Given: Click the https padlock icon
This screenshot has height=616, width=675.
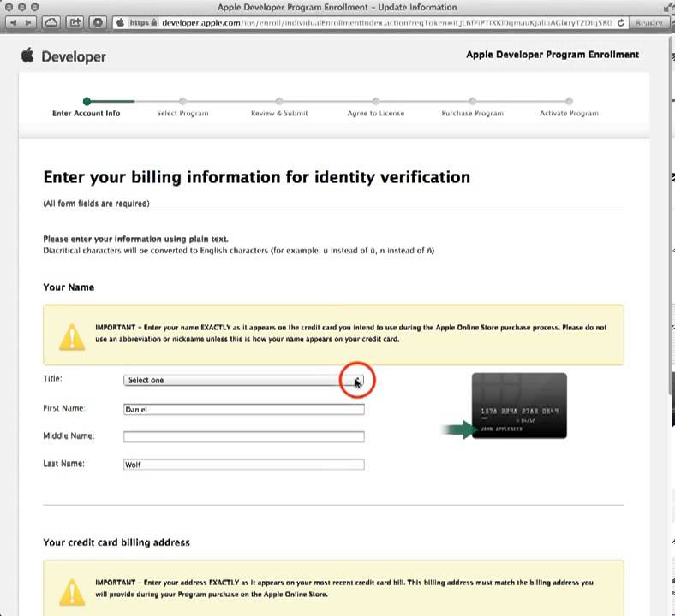Looking at the screenshot, I should coord(154,22).
